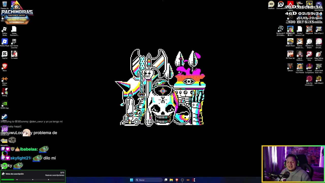Click the Copa Pachimoiras Overwatch banner

tap(17, 13)
